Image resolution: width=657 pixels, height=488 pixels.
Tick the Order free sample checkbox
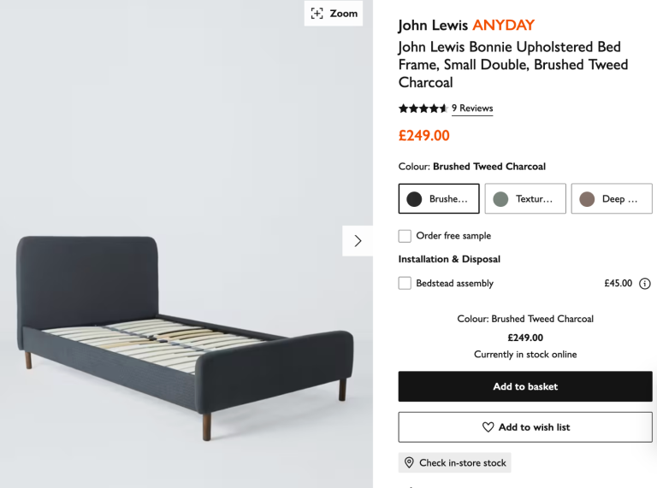[x=405, y=236]
